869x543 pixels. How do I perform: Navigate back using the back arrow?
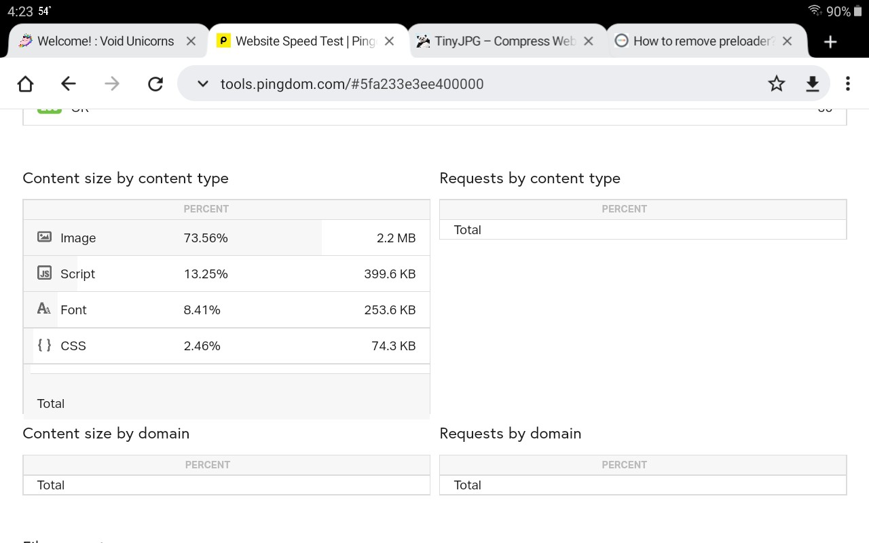coord(69,83)
